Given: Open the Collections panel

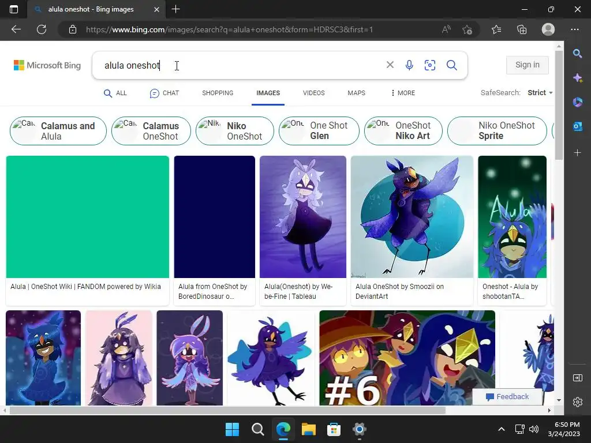Looking at the screenshot, I should coord(522,29).
